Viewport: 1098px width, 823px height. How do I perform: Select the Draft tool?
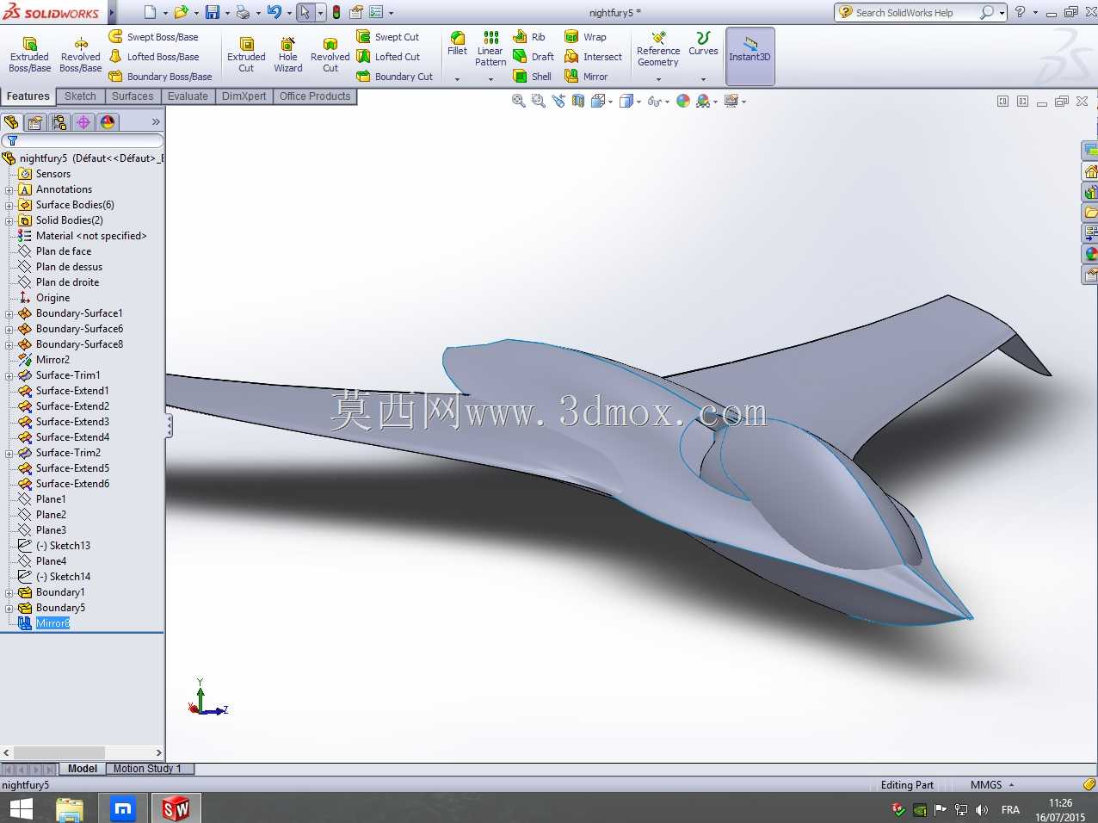point(534,57)
